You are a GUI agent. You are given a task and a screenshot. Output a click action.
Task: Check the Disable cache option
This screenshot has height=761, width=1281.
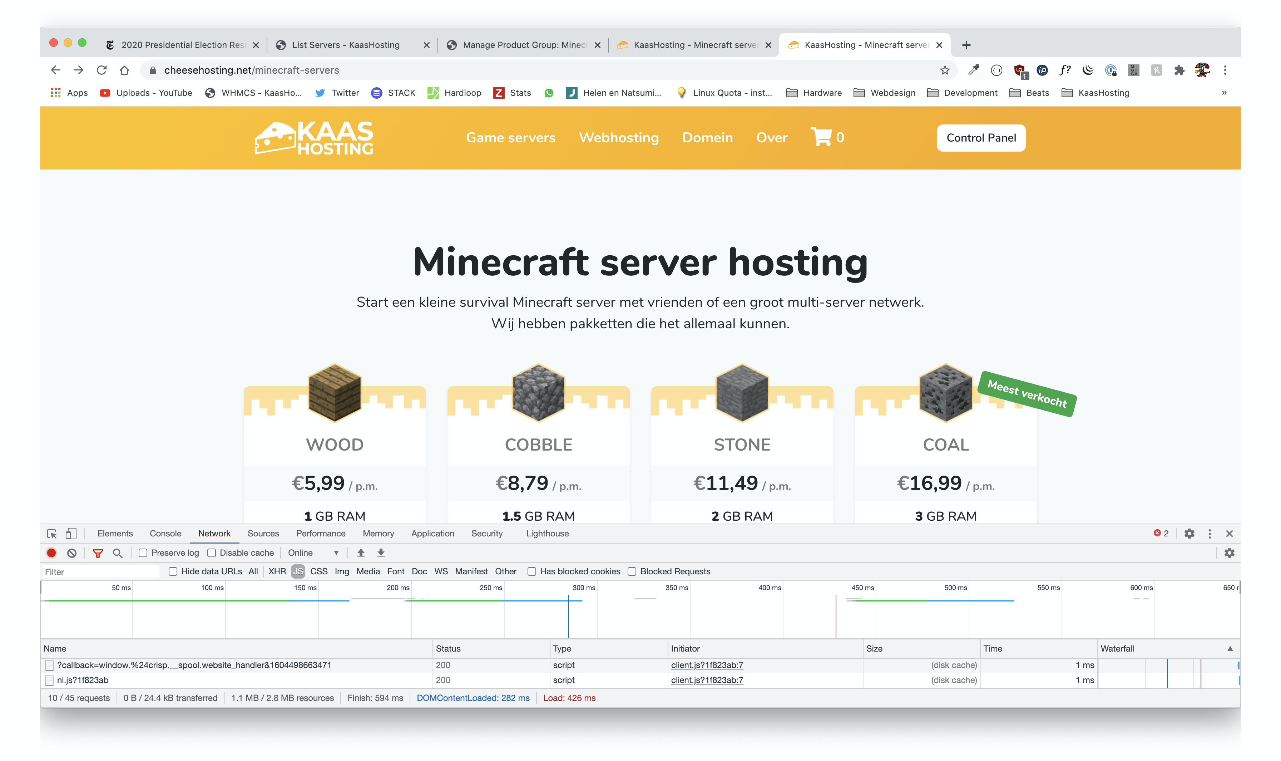212,553
